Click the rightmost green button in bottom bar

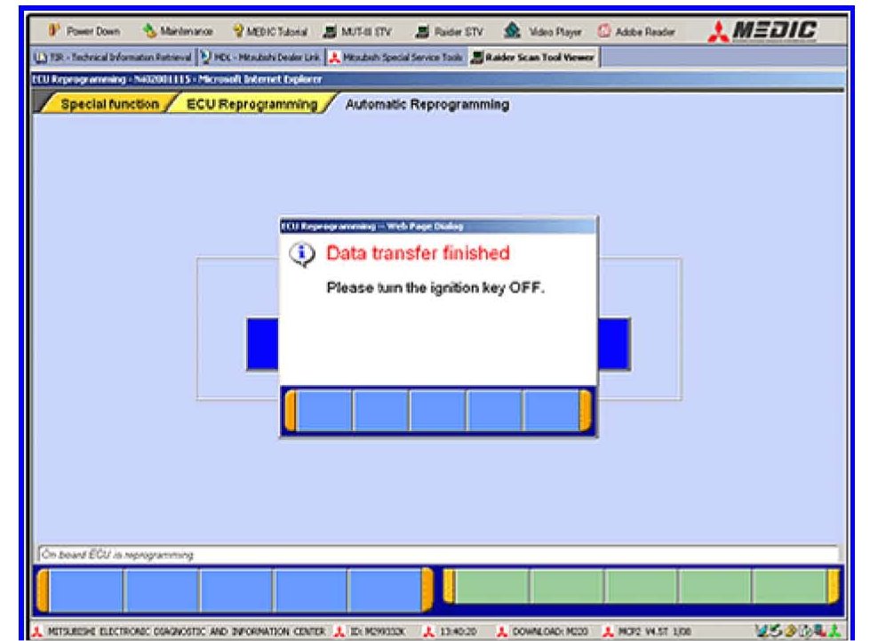(x=789, y=588)
